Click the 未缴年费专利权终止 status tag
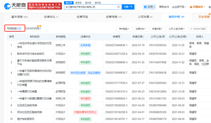 coord(86,112)
